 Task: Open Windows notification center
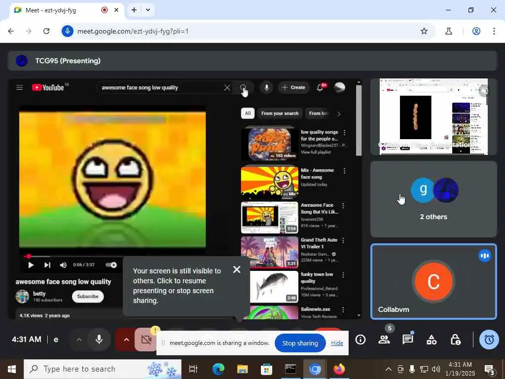[489, 369]
